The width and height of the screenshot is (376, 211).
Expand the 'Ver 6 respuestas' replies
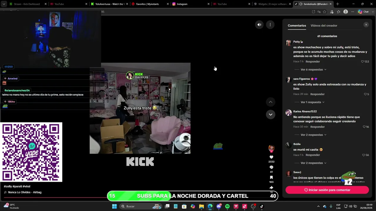tap(313, 69)
